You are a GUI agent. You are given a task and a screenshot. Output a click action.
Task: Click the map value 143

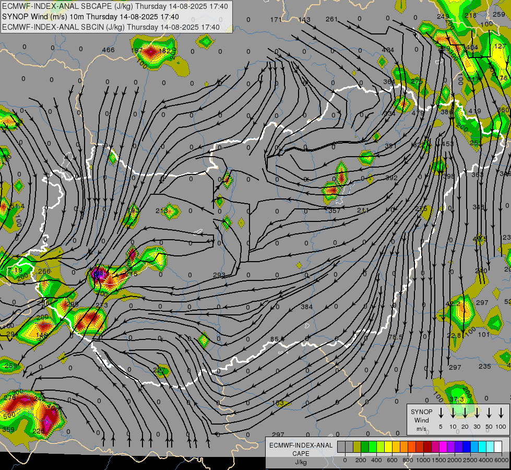click(304, 19)
